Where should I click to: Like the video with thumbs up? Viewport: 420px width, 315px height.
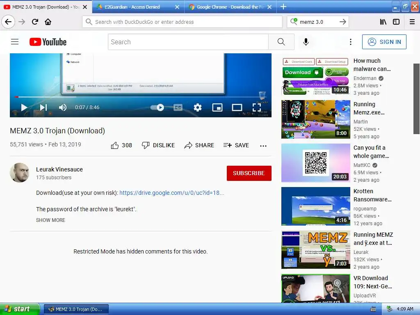(x=121, y=145)
